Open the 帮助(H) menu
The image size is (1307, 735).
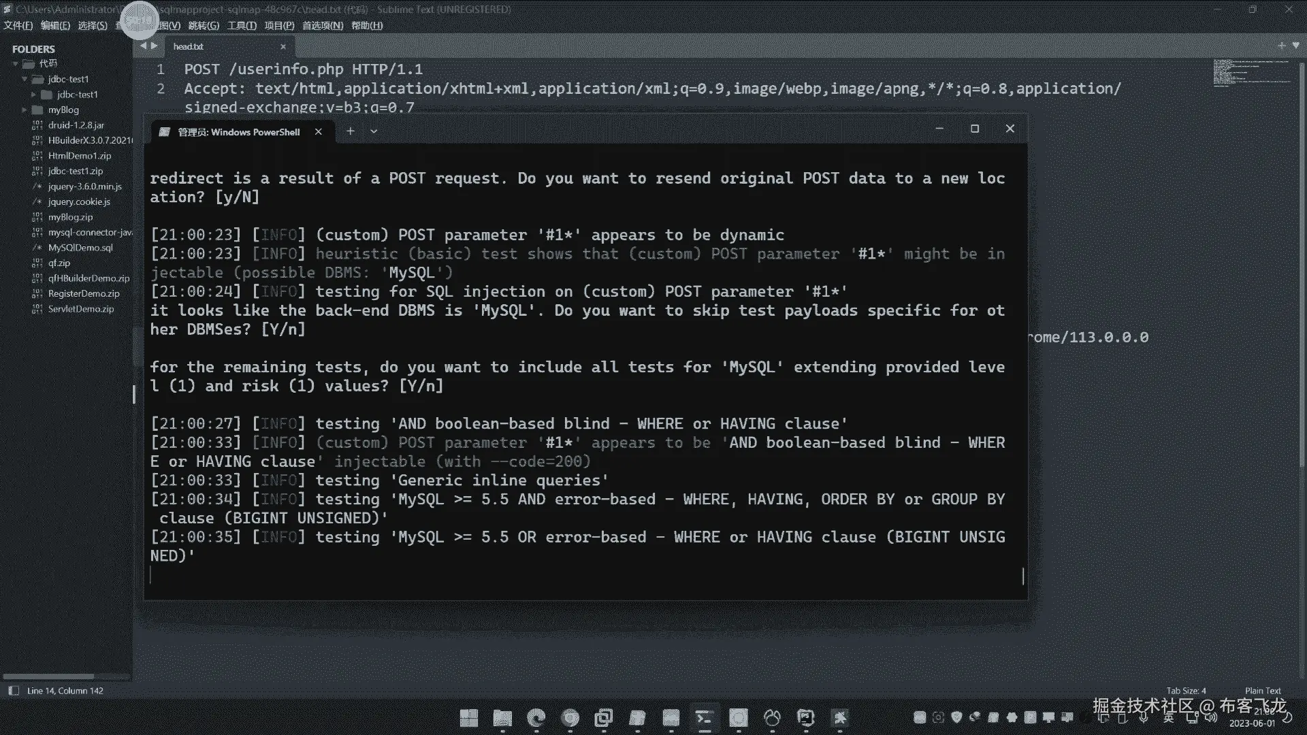point(367,25)
